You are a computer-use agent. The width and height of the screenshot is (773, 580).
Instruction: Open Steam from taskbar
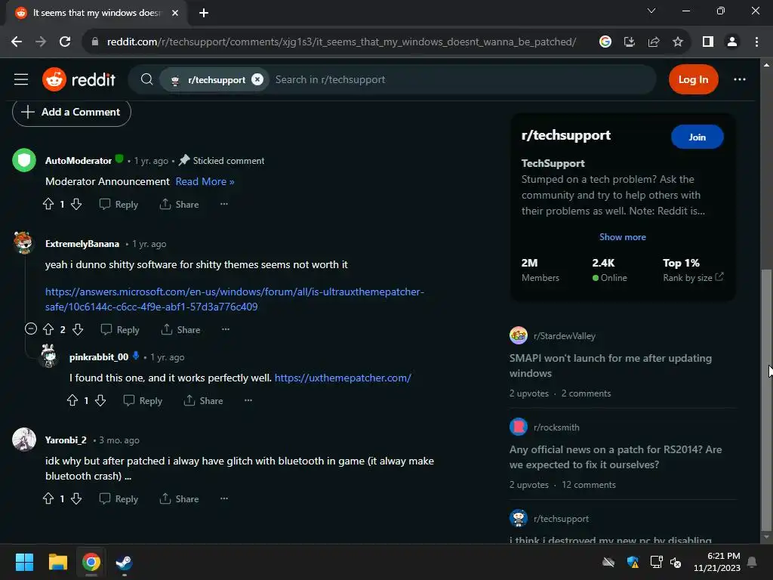(124, 562)
